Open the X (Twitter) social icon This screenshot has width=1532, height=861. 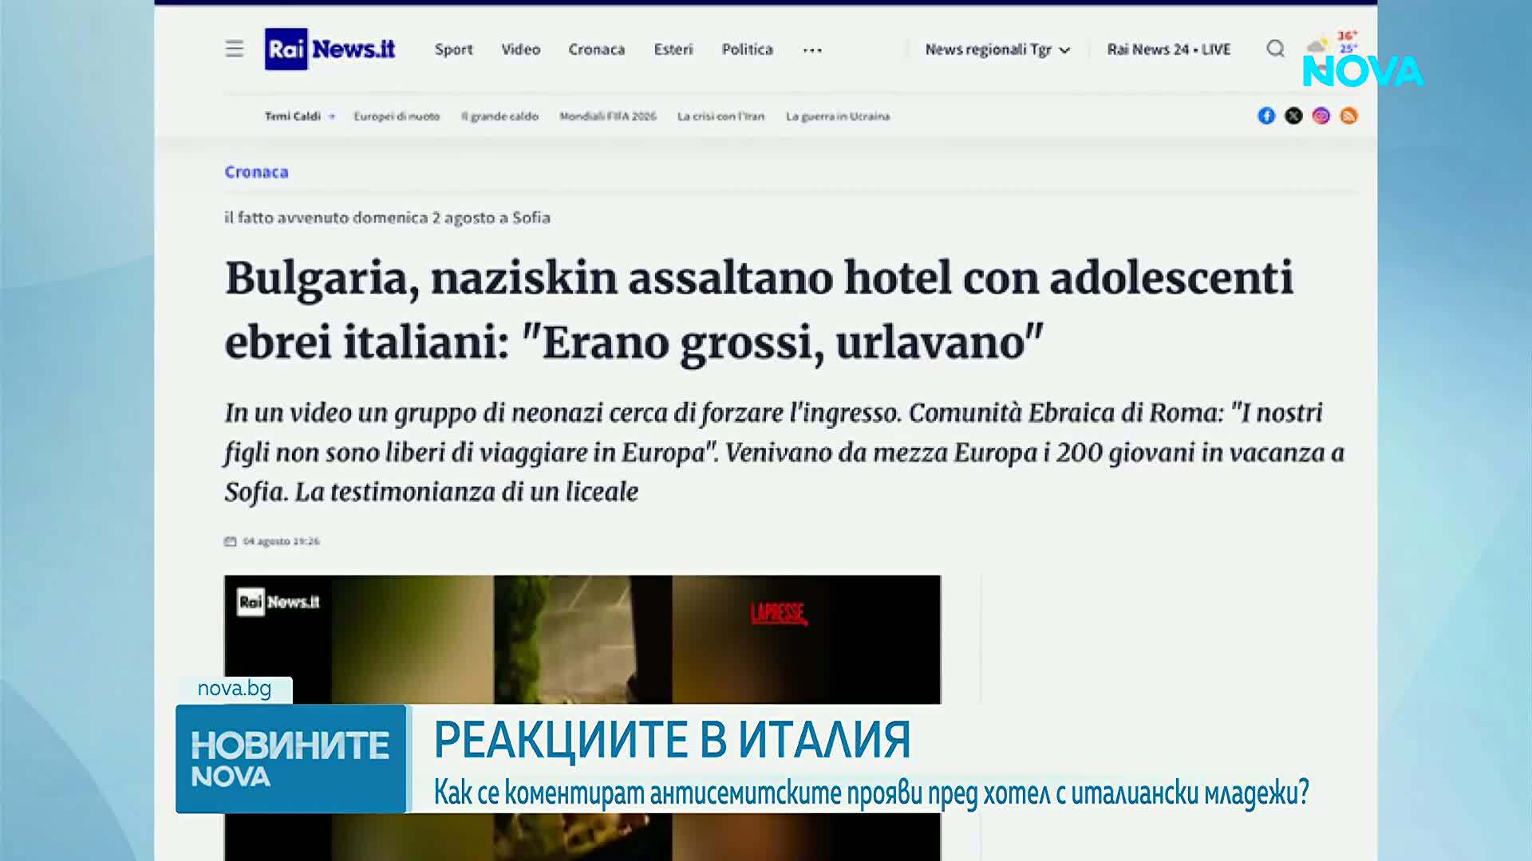coord(1293,116)
